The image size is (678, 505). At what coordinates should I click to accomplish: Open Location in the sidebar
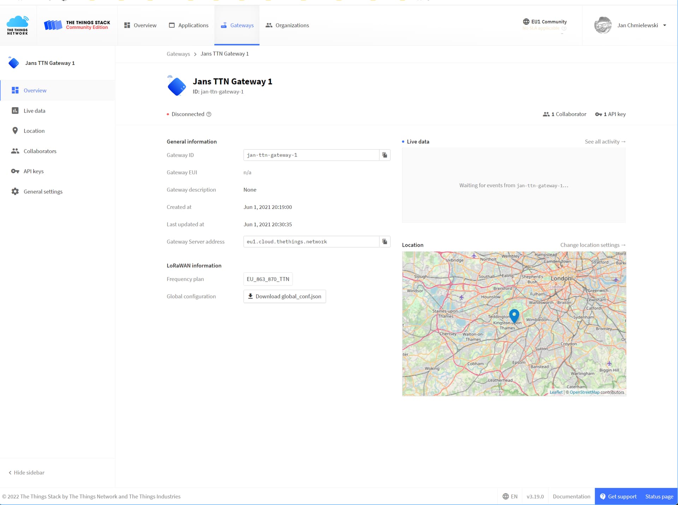(x=58, y=131)
